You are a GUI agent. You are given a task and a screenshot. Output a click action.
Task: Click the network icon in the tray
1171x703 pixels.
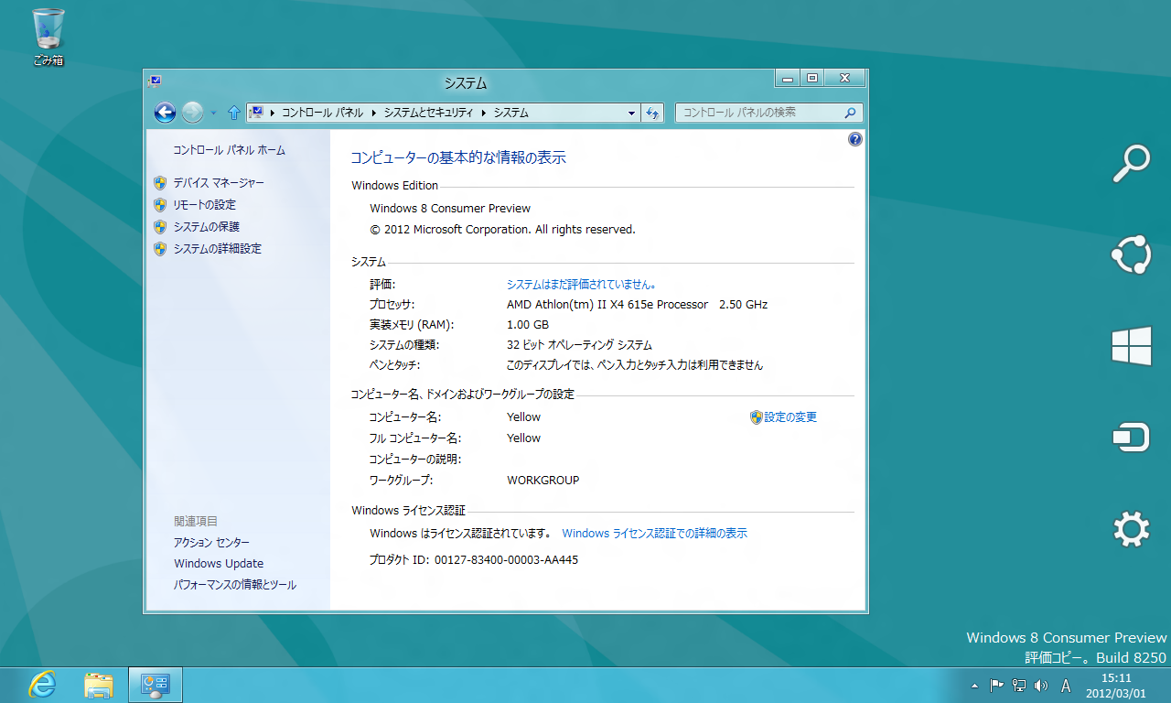click(1019, 685)
